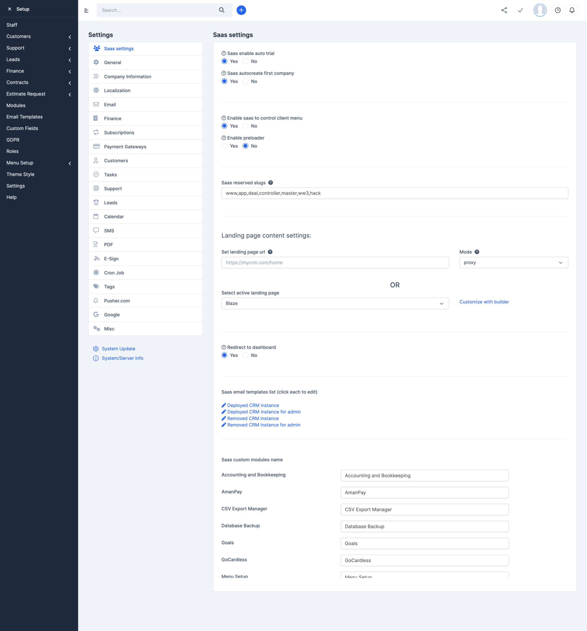Click the Customize with builder link

pyautogui.click(x=484, y=302)
